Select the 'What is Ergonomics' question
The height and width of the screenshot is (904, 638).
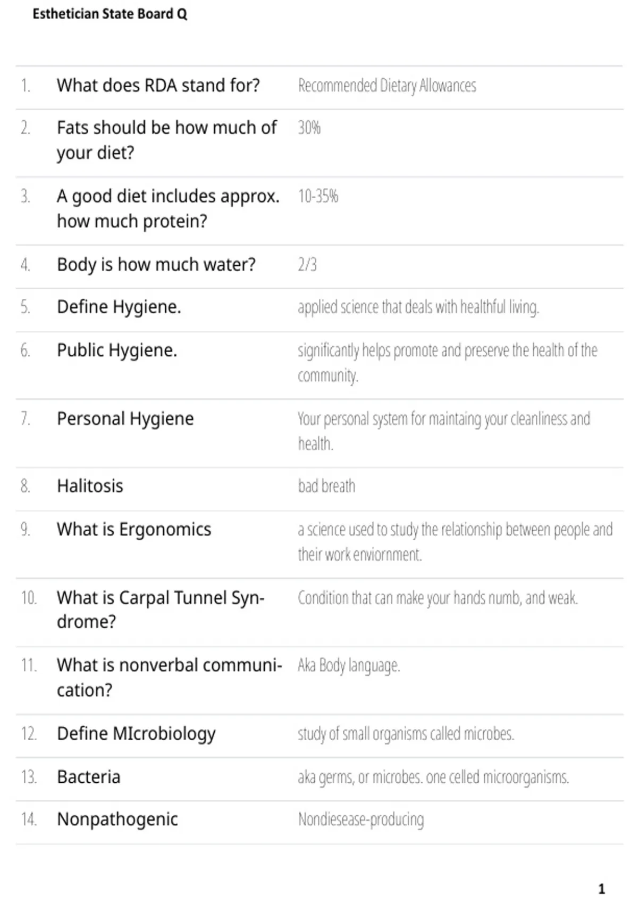point(134,530)
